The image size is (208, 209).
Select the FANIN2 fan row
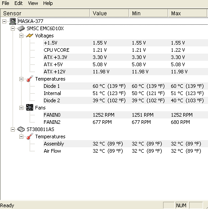pyautogui.click(x=125, y=122)
